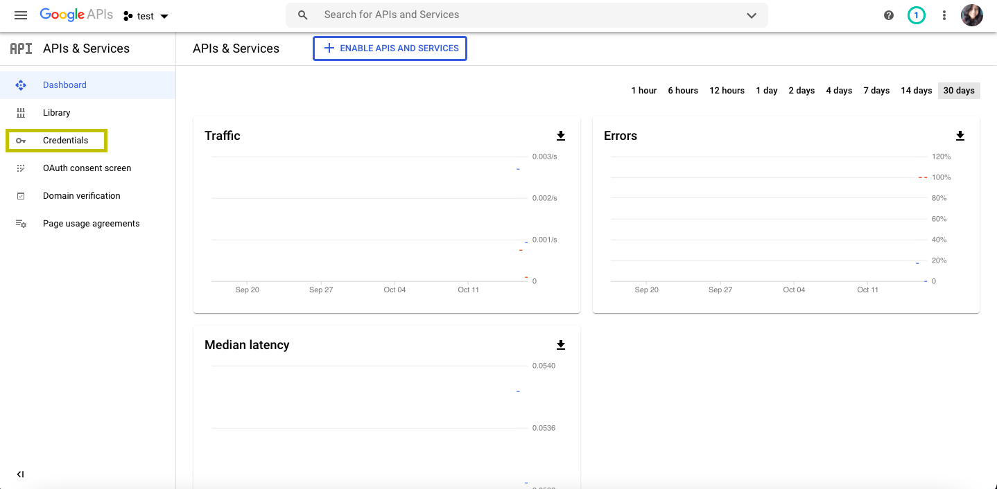Select the 1 hour time range

pos(643,91)
